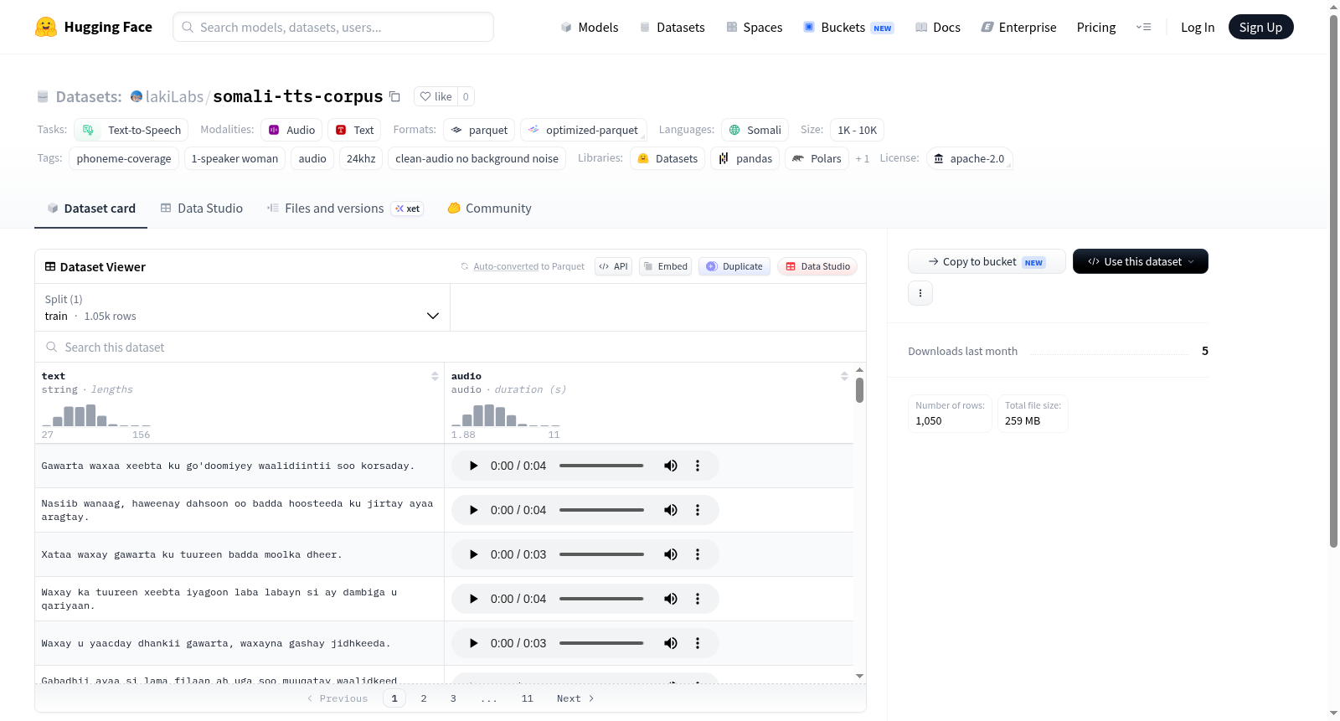Viewport: 1340px width, 721px height.
Task: Play audio for the 'Xataa waxay gawarta' row
Action: [x=473, y=554]
